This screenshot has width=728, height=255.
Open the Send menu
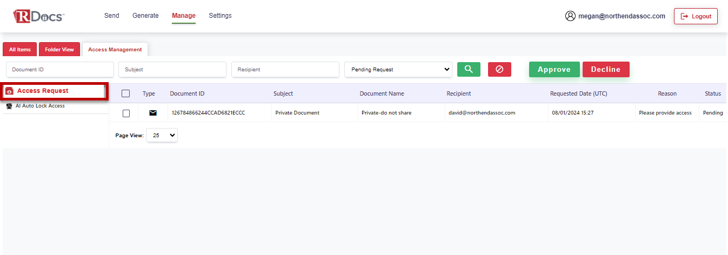pos(112,16)
